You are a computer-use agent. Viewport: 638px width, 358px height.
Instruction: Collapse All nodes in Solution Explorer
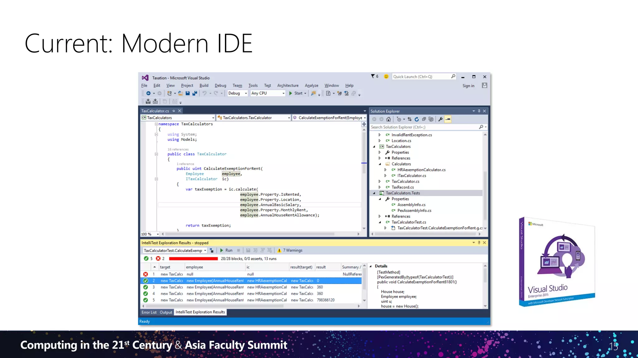point(424,119)
